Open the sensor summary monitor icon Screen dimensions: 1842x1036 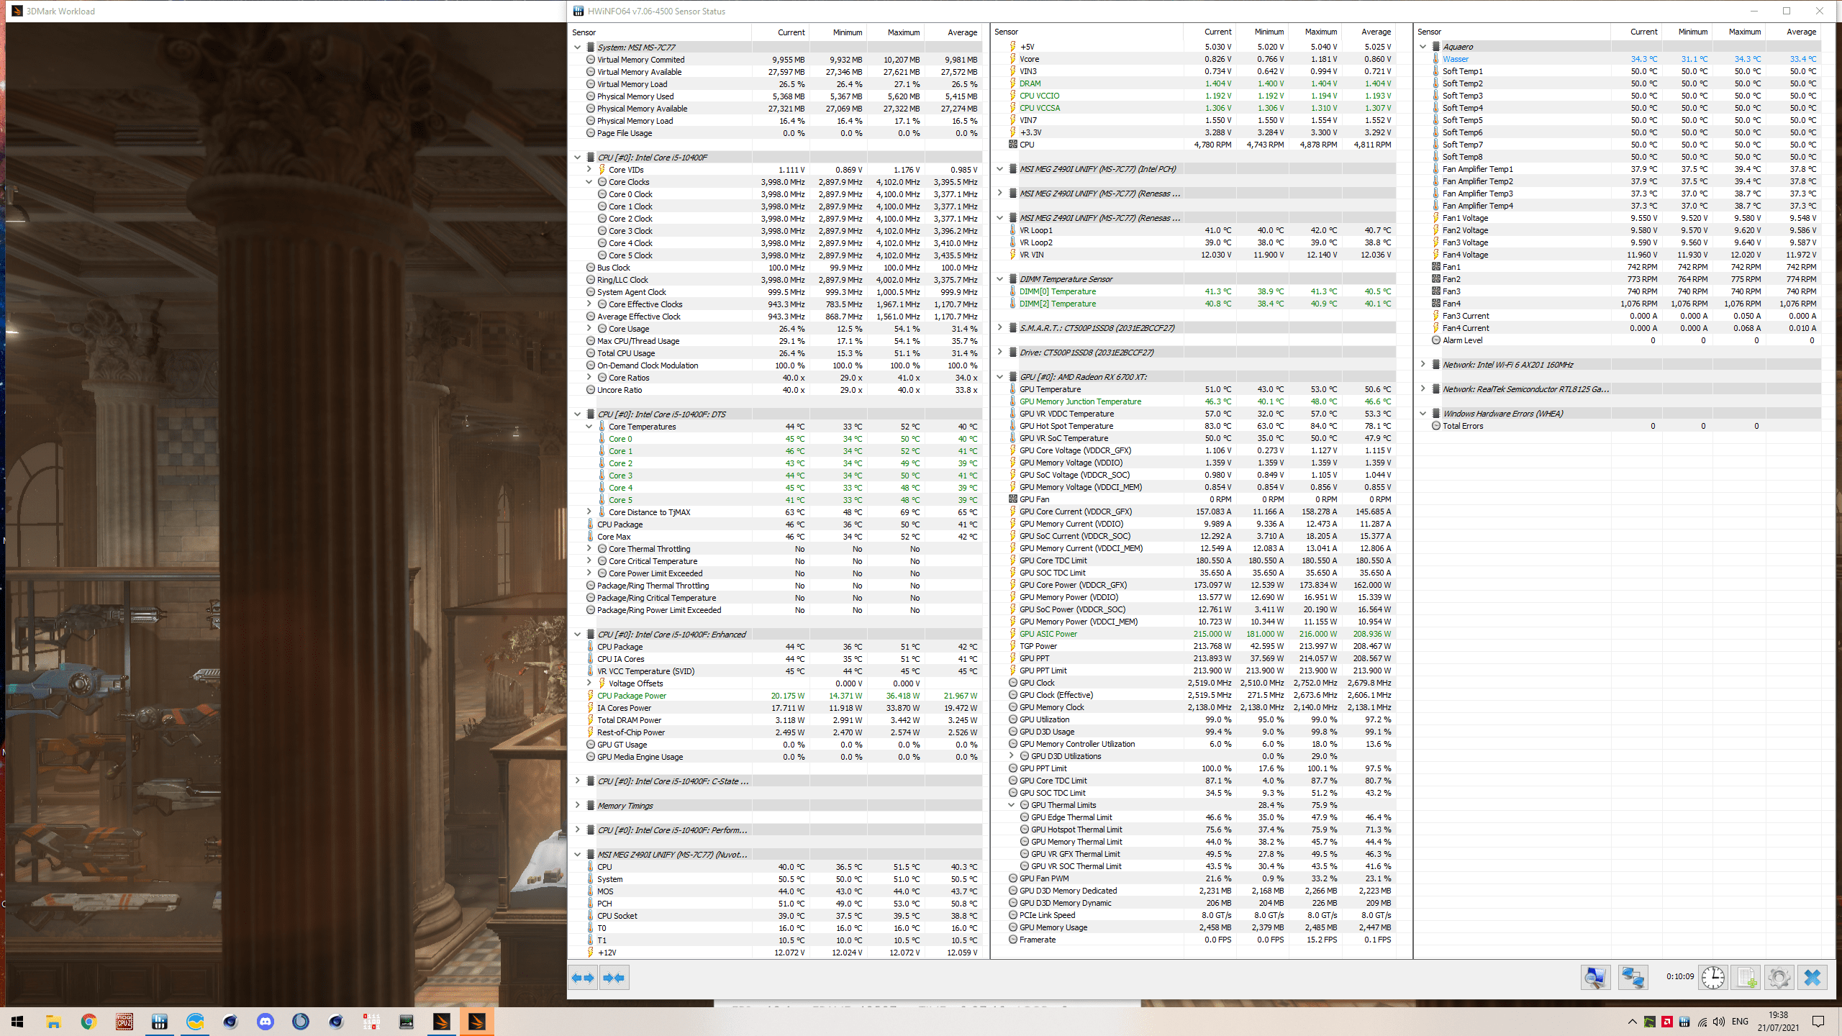[x=1595, y=978]
